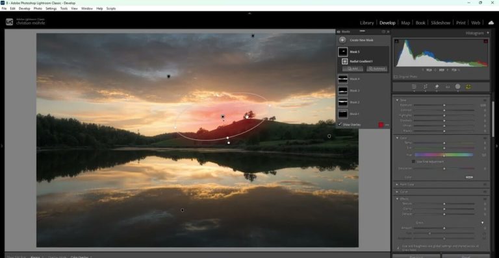Click the Exposure slider handle

[x=444, y=105]
